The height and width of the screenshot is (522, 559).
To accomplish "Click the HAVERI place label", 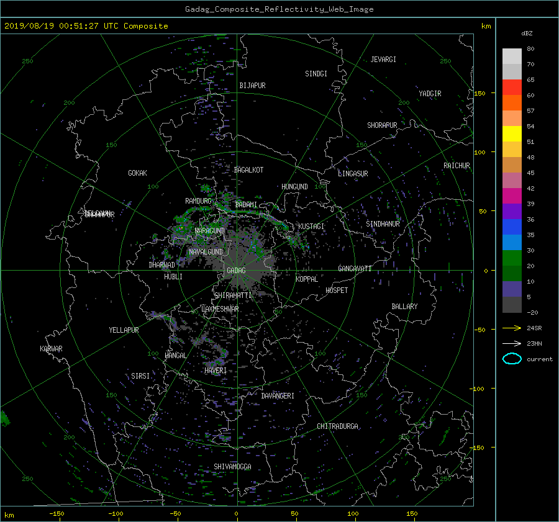I will [216, 371].
